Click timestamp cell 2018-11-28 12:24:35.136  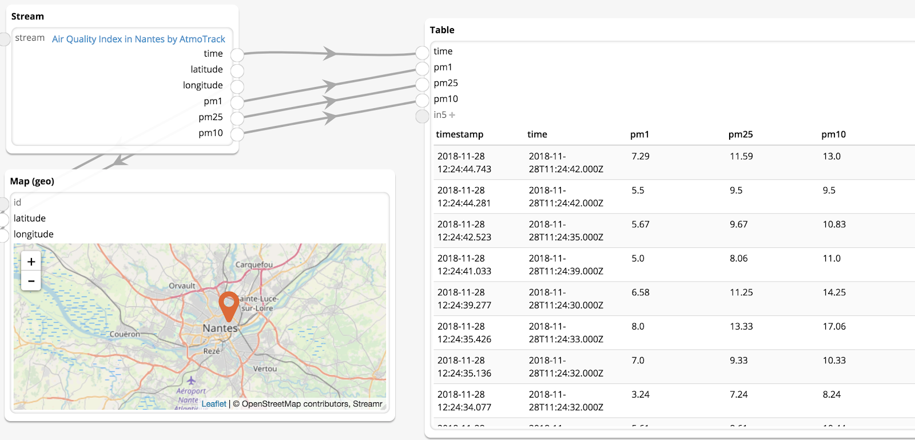coord(464,367)
